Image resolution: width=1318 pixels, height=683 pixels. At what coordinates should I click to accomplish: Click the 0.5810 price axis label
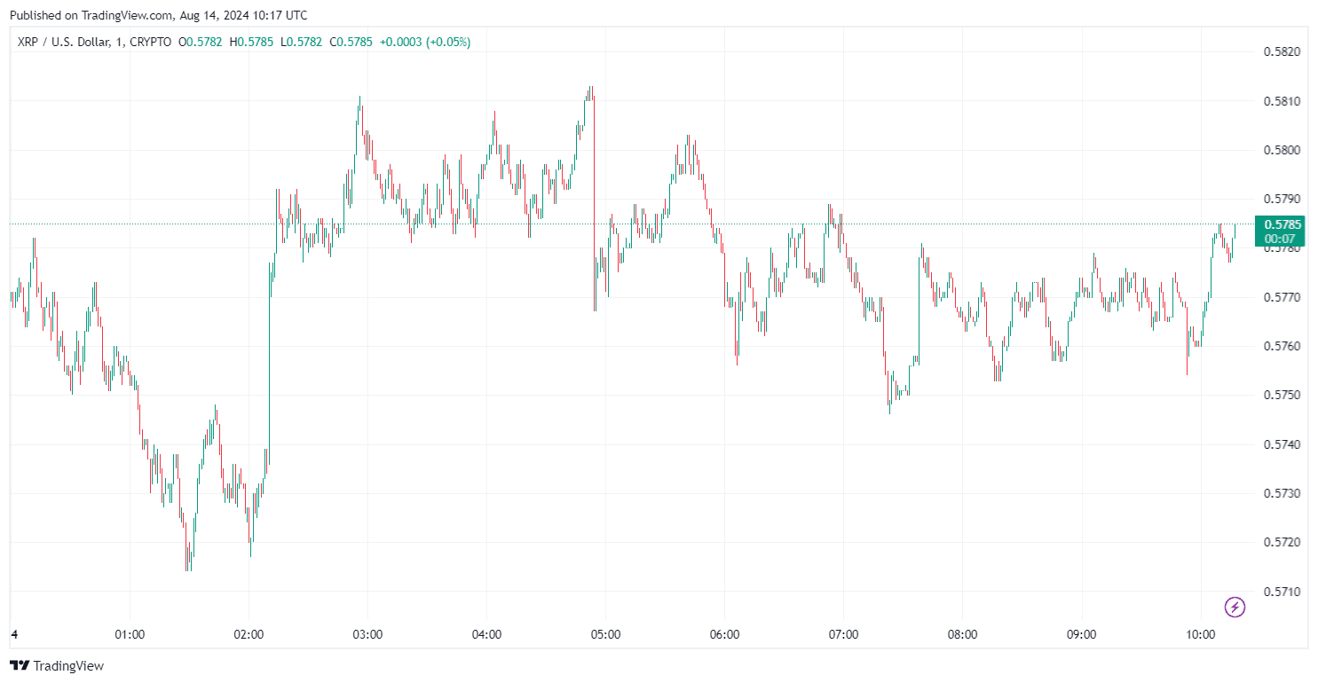coord(1282,101)
